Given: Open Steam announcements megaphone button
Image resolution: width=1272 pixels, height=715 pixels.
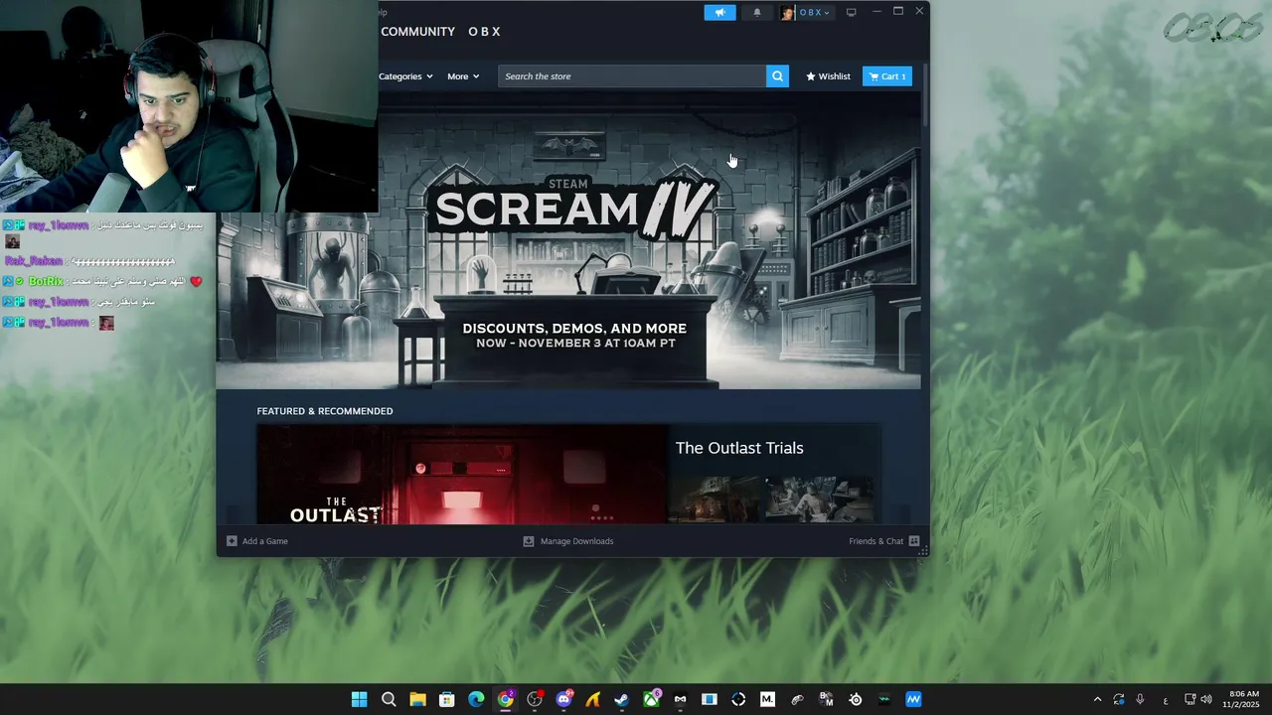Looking at the screenshot, I should coord(719,13).
